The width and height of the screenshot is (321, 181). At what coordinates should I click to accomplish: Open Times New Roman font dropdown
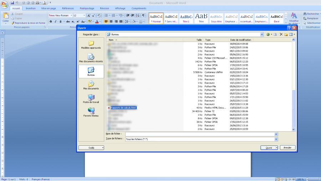click(x=71, y=16)
